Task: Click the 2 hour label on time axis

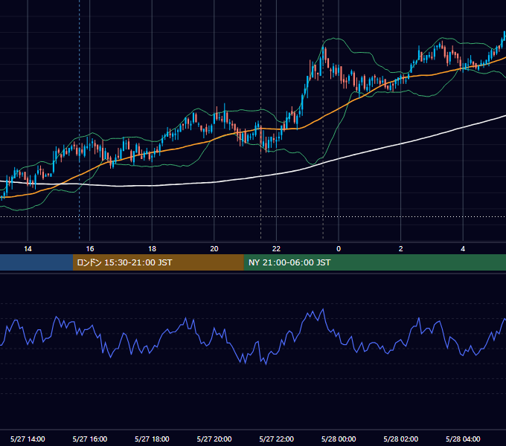Action: click(401, 249)
